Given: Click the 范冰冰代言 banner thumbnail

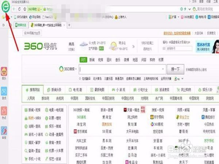Looking at the screenshot, I should pos(207,46).
